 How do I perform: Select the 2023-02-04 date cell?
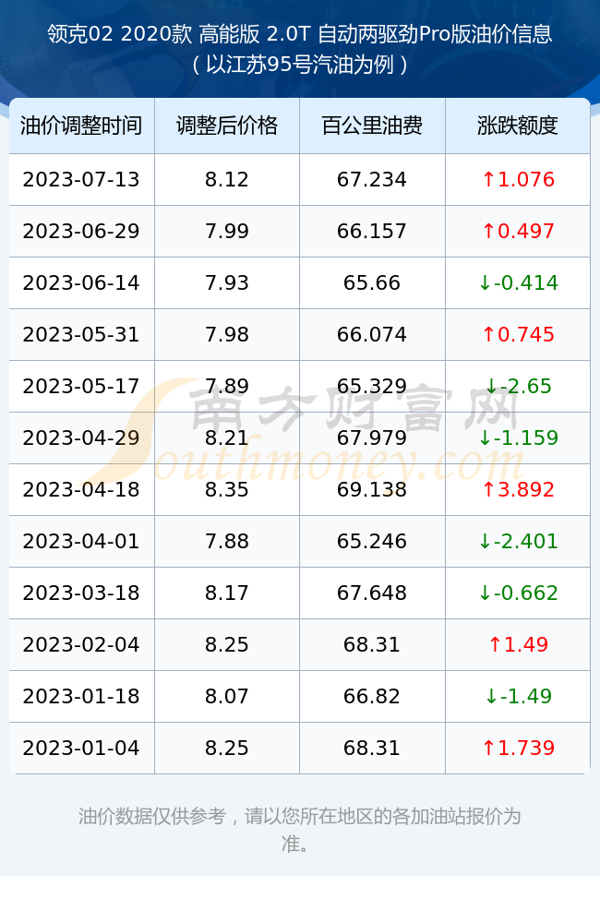[81, 644]
